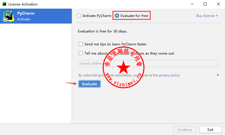The image size is (225, 135).
Task: Click the Evaluate button
Action: click(x=90, y=84)
